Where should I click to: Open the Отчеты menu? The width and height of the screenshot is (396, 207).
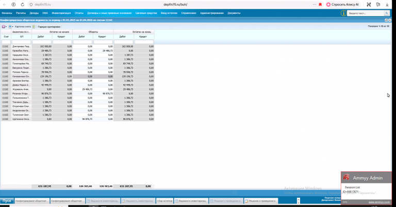[79, 13]
